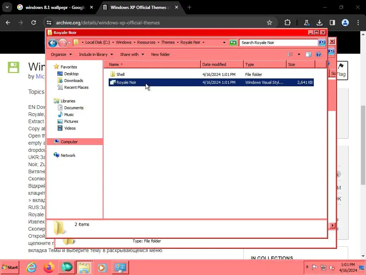Toggle the preview pane
The image size is (366, 275).
(x=308, y=54)
